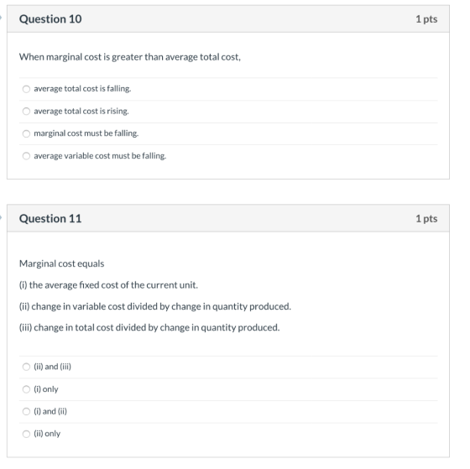Select the radio circle beside 'average total cost is falling.'

coord(26,89)
